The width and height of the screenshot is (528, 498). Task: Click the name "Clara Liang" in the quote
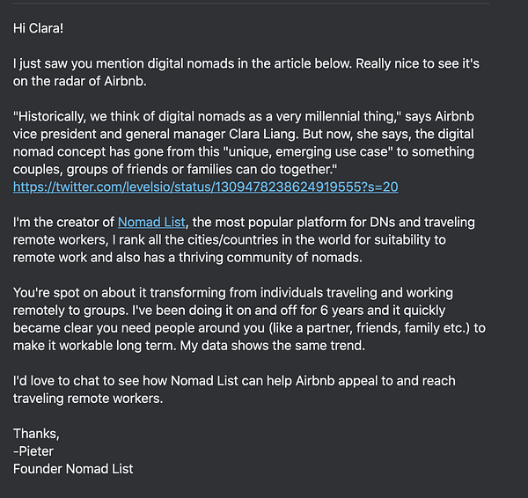tap(263, 134)
